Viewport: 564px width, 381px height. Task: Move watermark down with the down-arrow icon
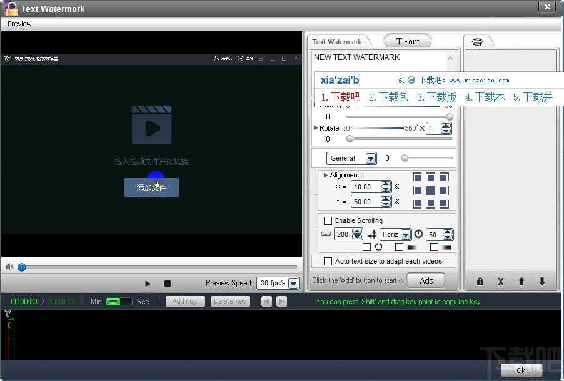[541, 282]
